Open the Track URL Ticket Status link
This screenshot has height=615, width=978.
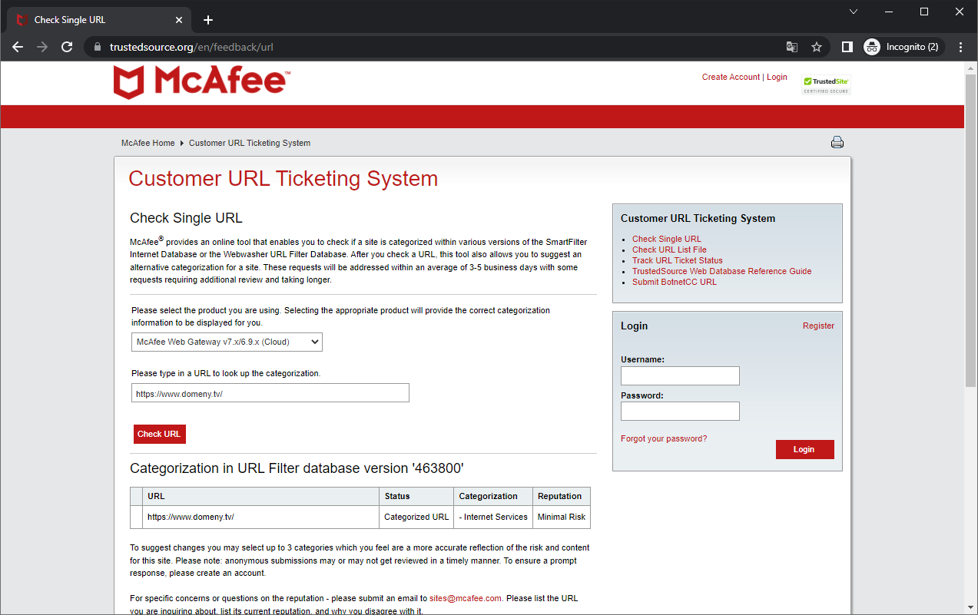pos(677,260)
